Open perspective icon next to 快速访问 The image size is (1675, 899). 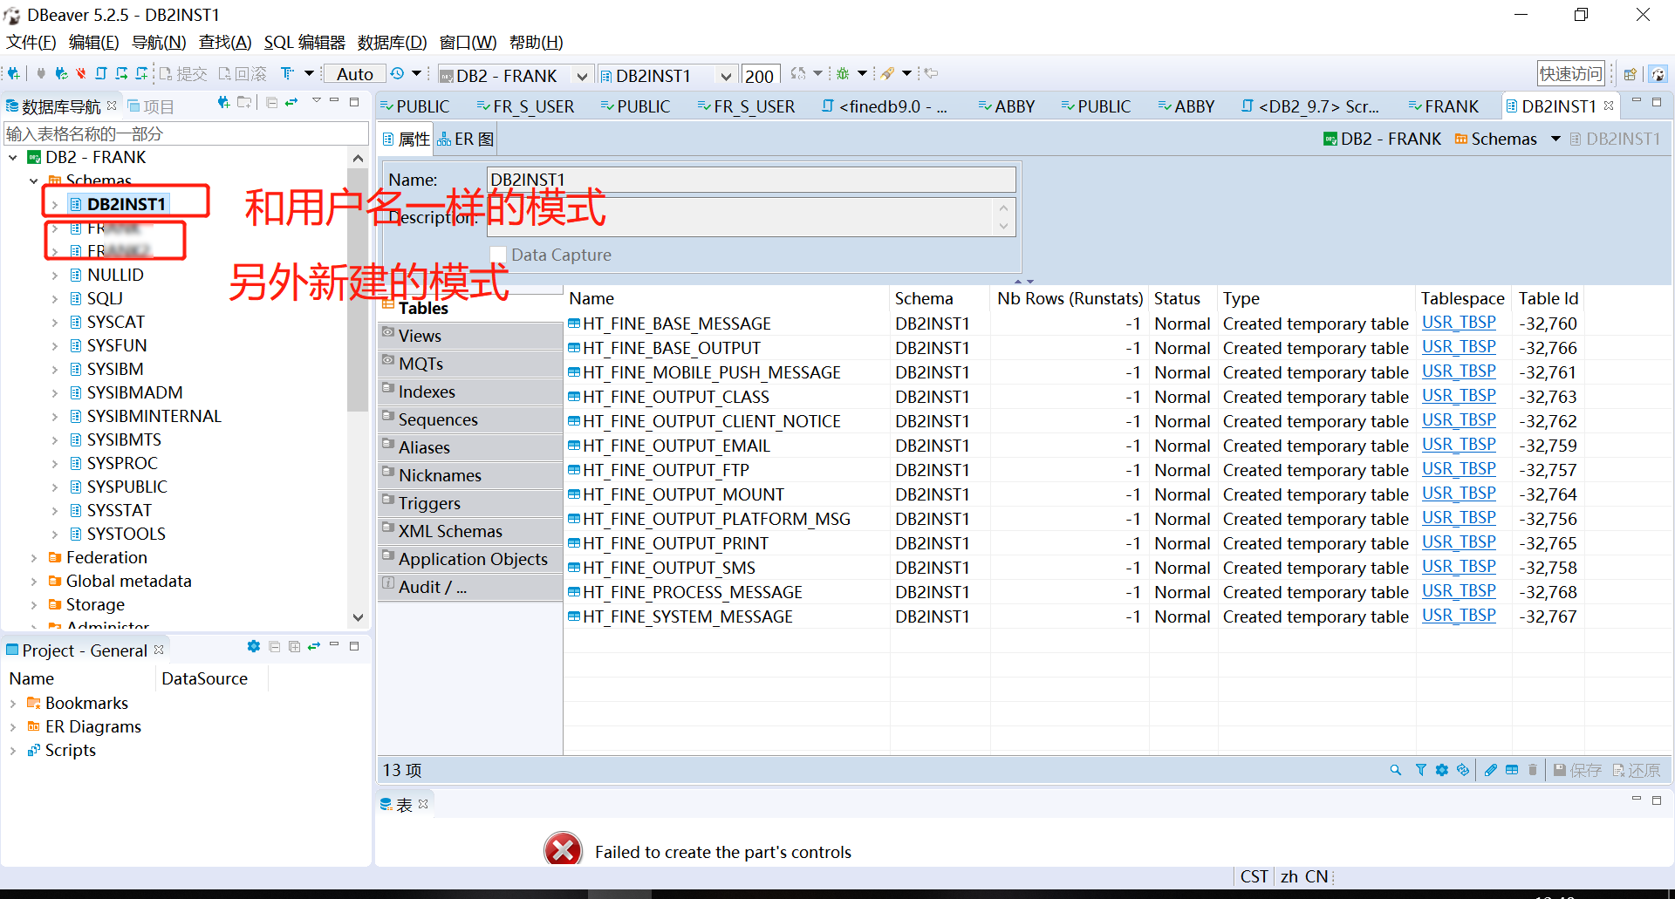1630,74
